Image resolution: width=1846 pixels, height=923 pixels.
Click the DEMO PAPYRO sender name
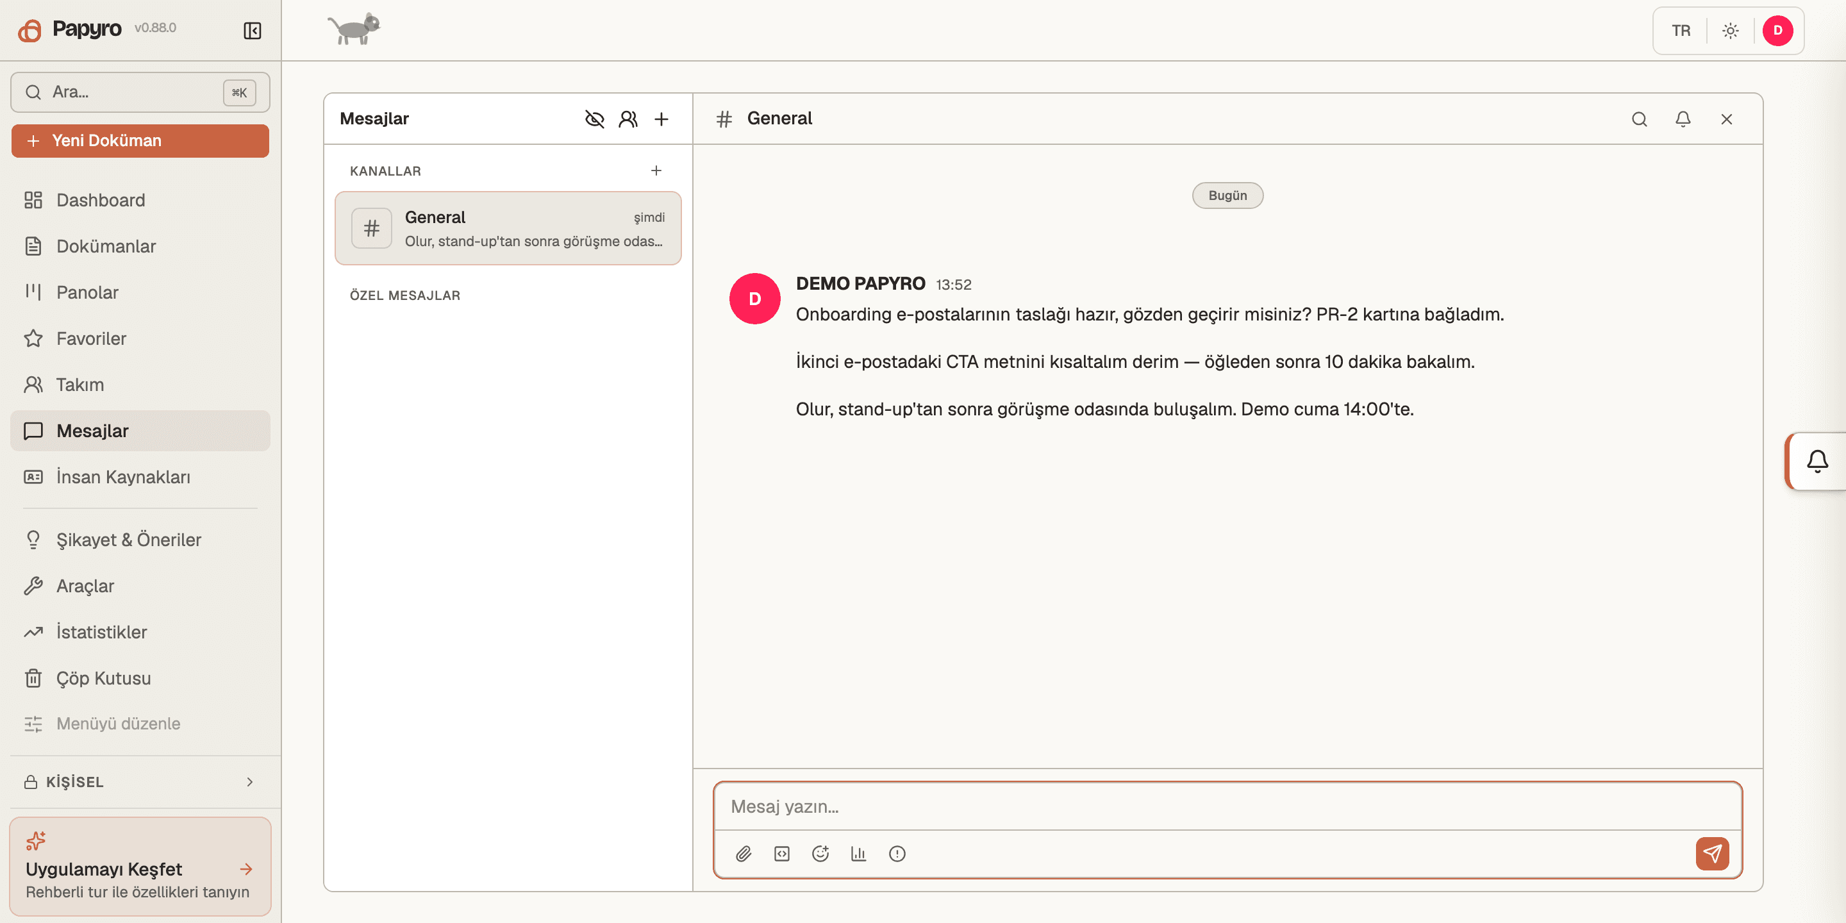click(x=860, y=284)
